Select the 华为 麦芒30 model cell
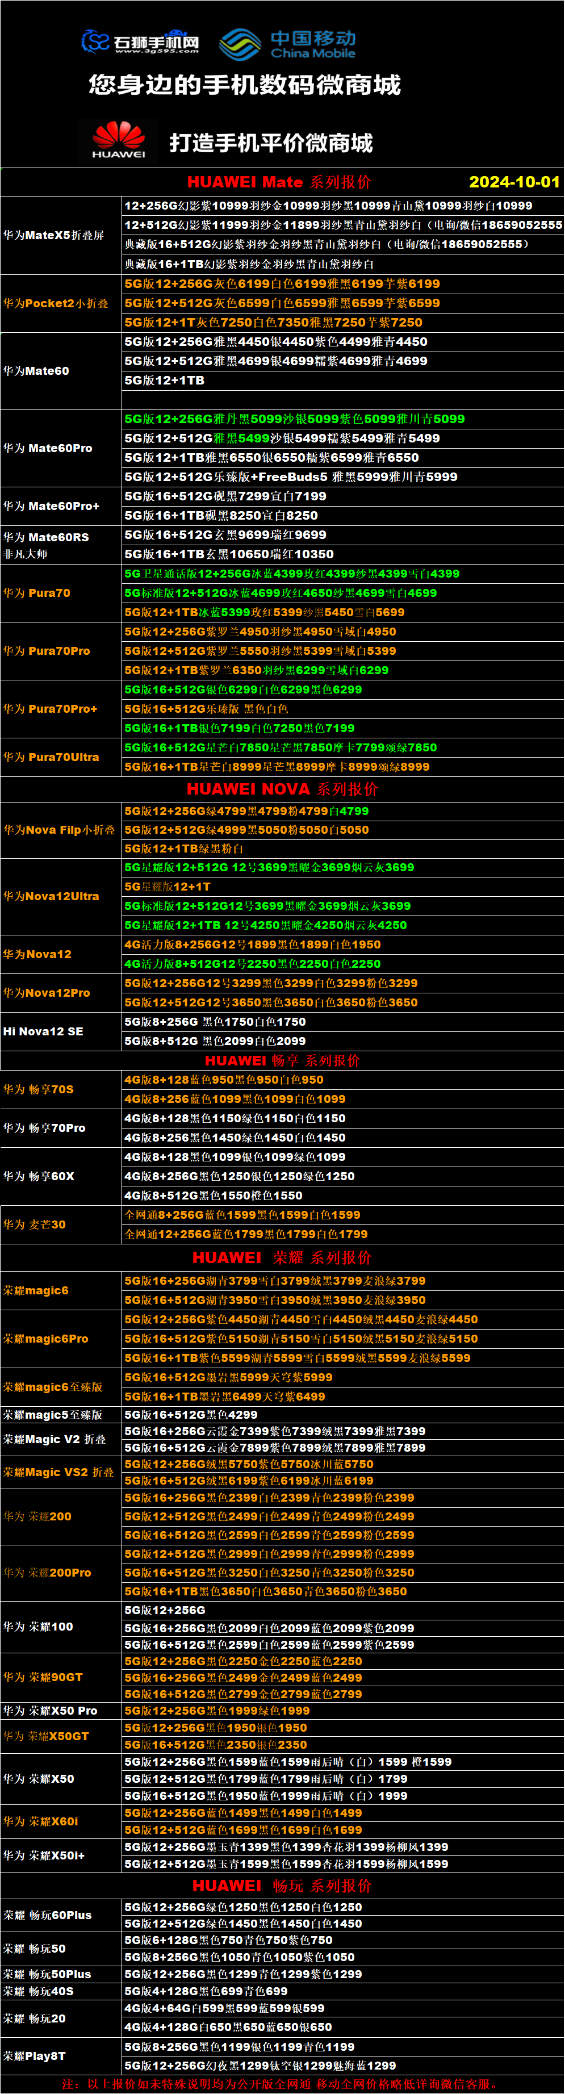Image resolution: width=565 pixels, height=2094 pixels. 61,1224
